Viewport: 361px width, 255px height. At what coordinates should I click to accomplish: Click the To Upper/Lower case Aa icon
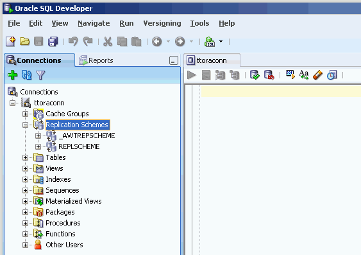click(304, 75)
